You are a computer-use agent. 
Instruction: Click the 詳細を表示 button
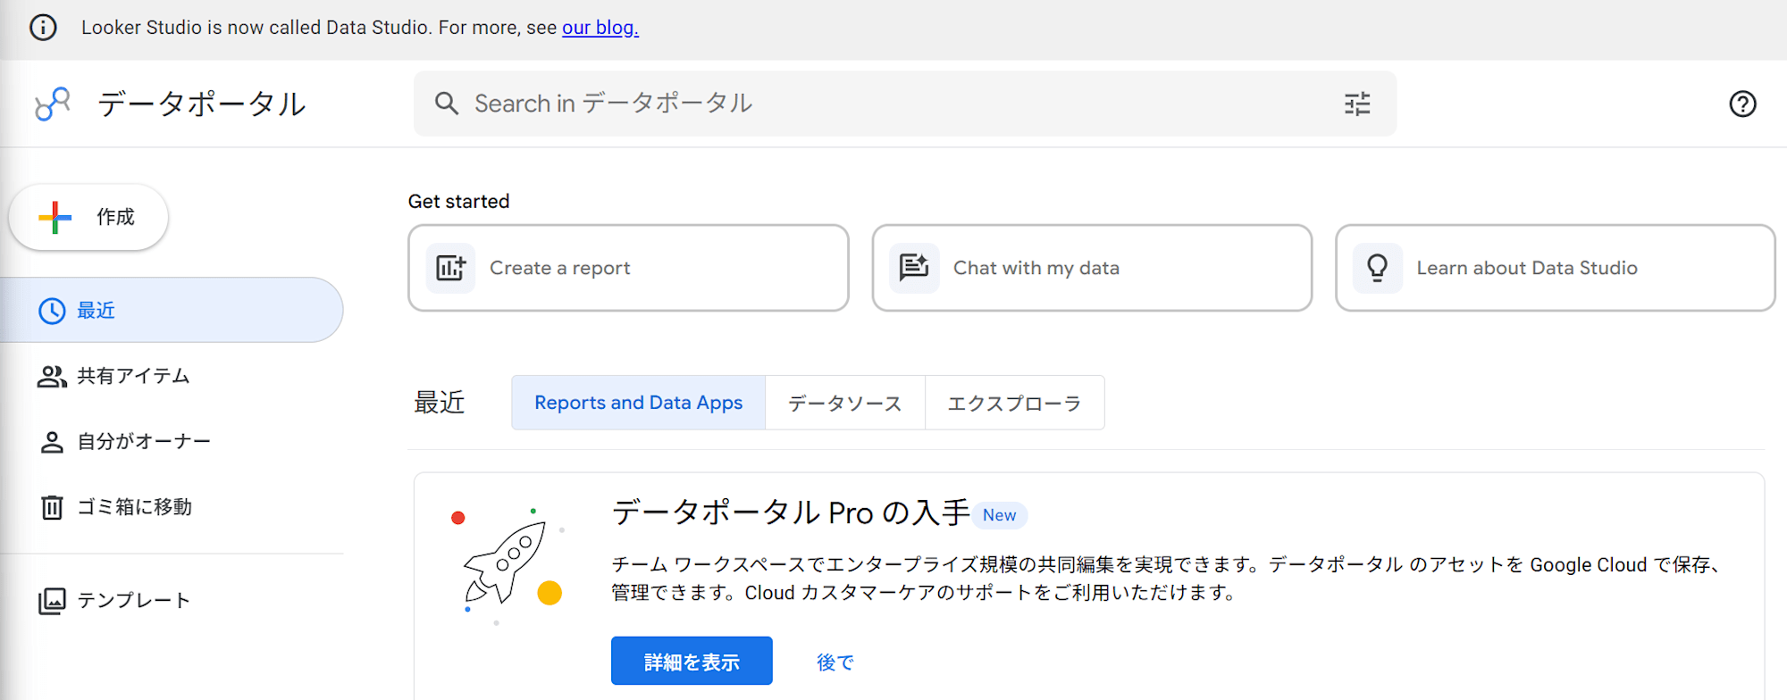click(x=692, y=662)
